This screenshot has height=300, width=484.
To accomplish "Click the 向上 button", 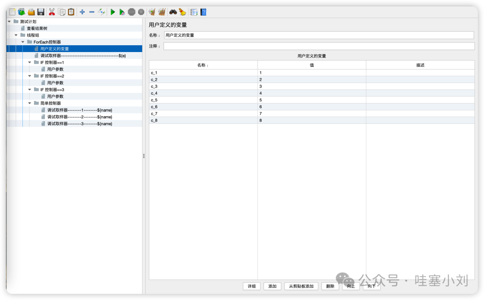I will (x=351, y=286).
